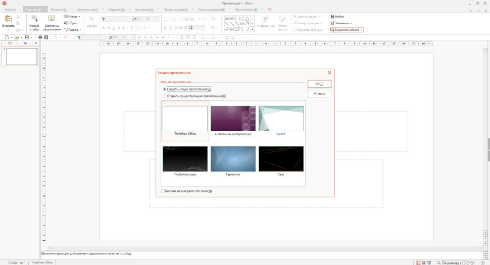490x265 pixels.
Task: Select the rectangle shape in shapes gallery
Action: (x=237, y=19)
